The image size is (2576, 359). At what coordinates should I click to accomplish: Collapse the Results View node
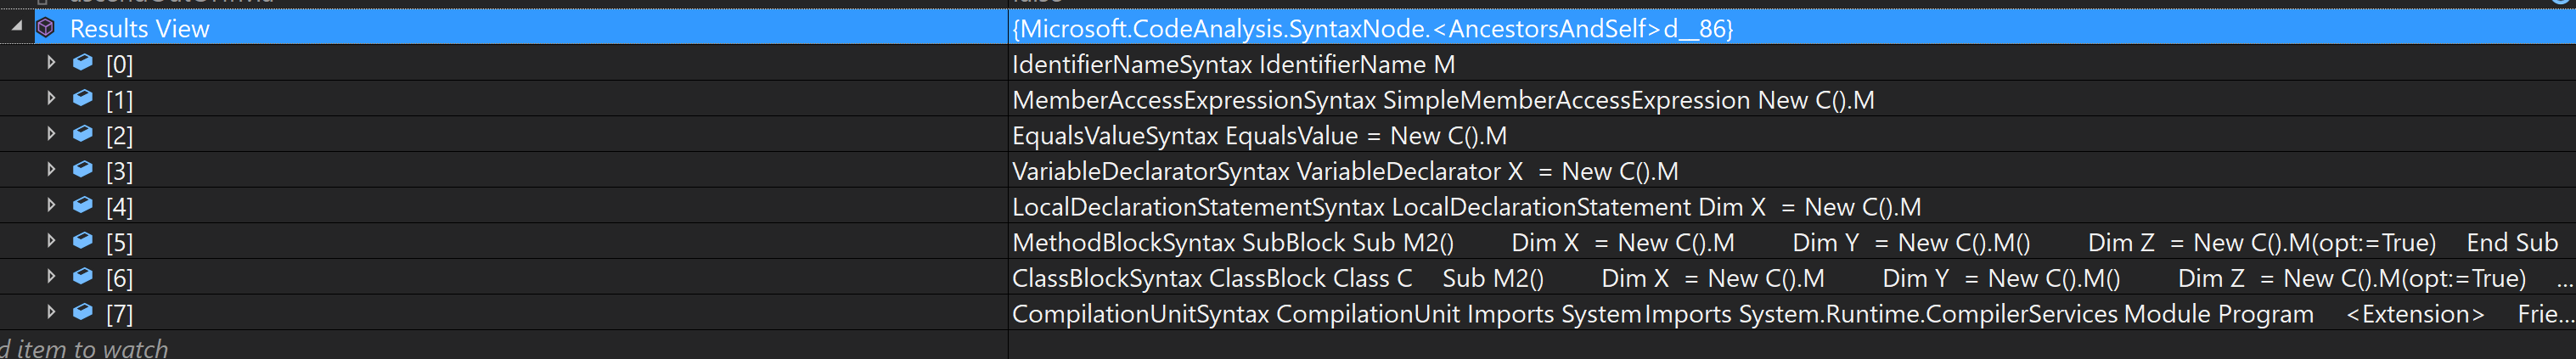pyautogui.click(x=17, y=27)
